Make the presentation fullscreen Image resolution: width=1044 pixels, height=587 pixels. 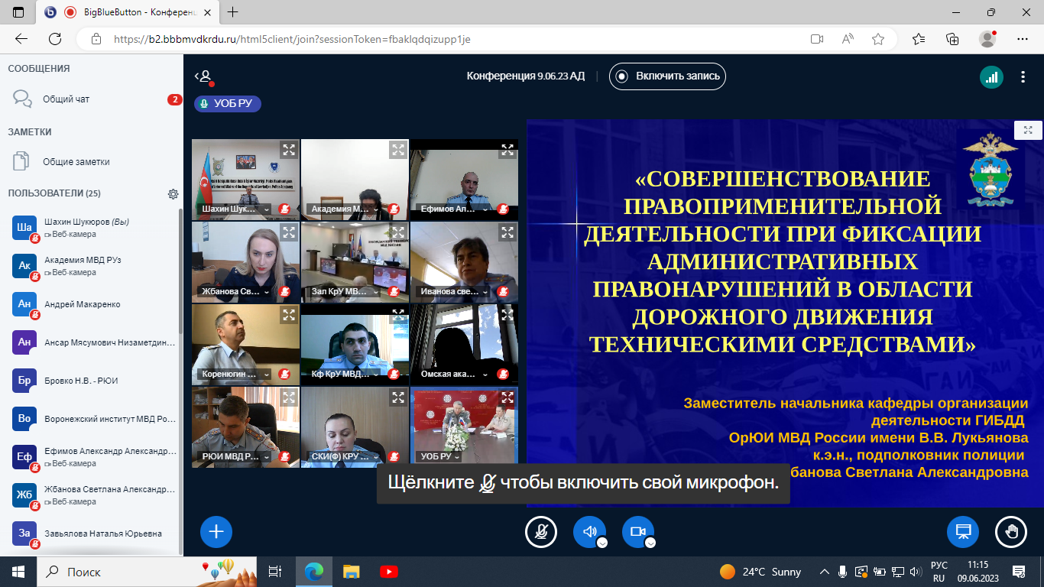coord(1028,130)
